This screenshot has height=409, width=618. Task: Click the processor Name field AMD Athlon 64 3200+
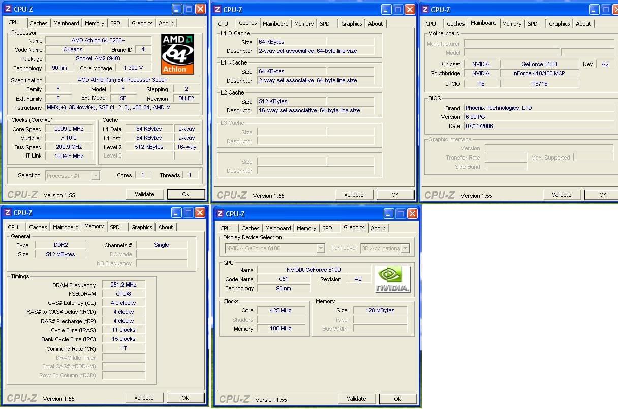coord(98,40)
